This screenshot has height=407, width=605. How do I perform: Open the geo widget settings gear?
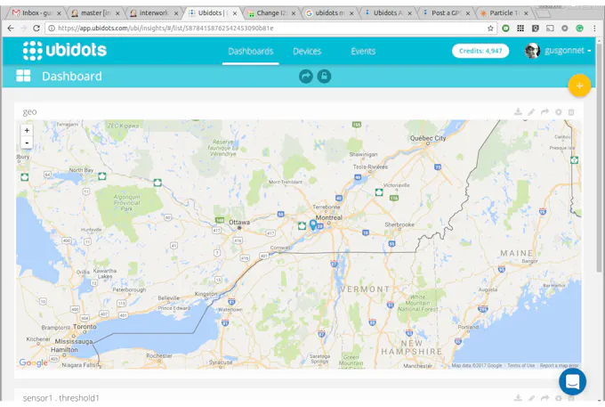[x=559, y=112]
